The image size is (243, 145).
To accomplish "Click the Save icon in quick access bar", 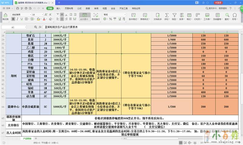I will click(17, 8).
